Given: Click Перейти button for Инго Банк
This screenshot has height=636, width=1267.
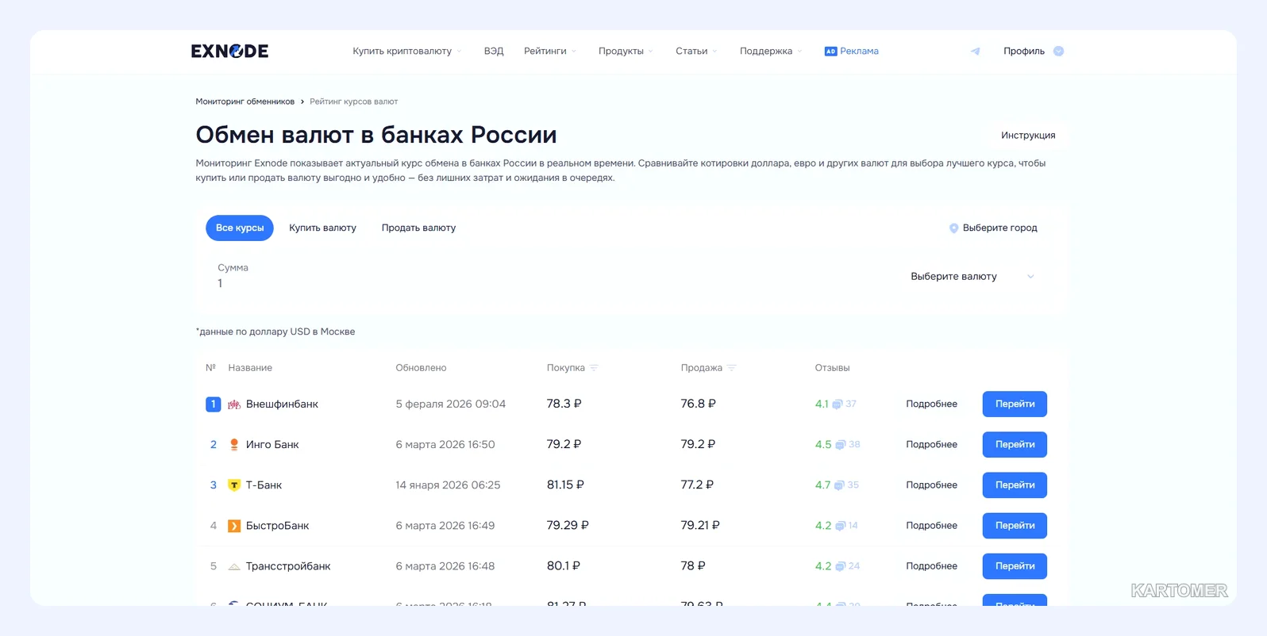Looking at the screenshot, I should [x=1015, y=445].
